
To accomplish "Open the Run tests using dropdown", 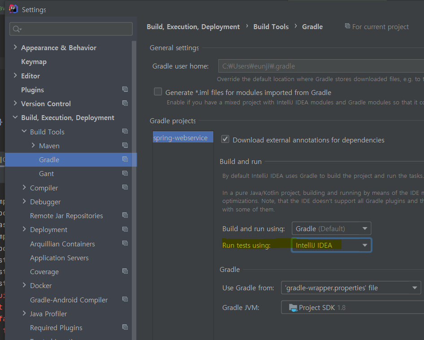I will 331,245.
